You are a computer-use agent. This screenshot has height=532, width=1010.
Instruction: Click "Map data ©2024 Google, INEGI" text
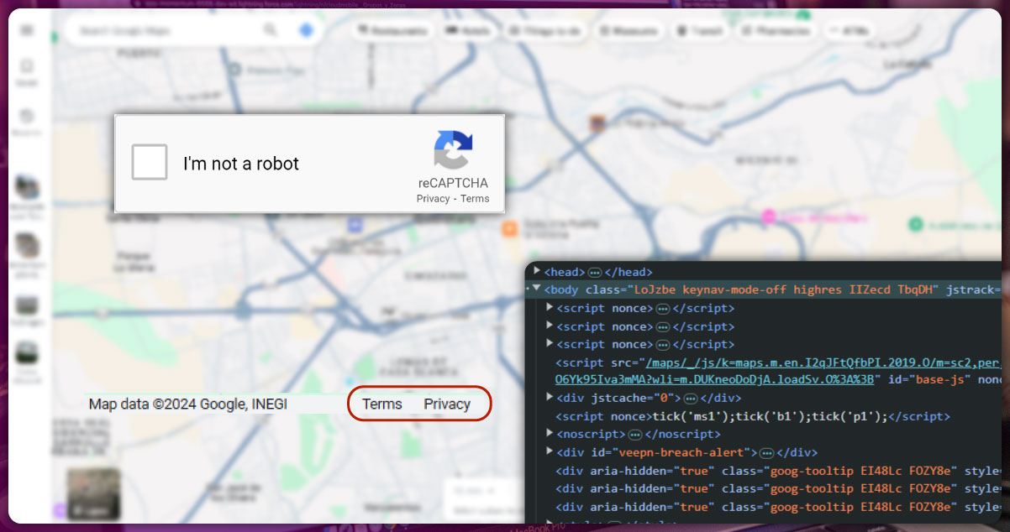click(x=188, y=404)
